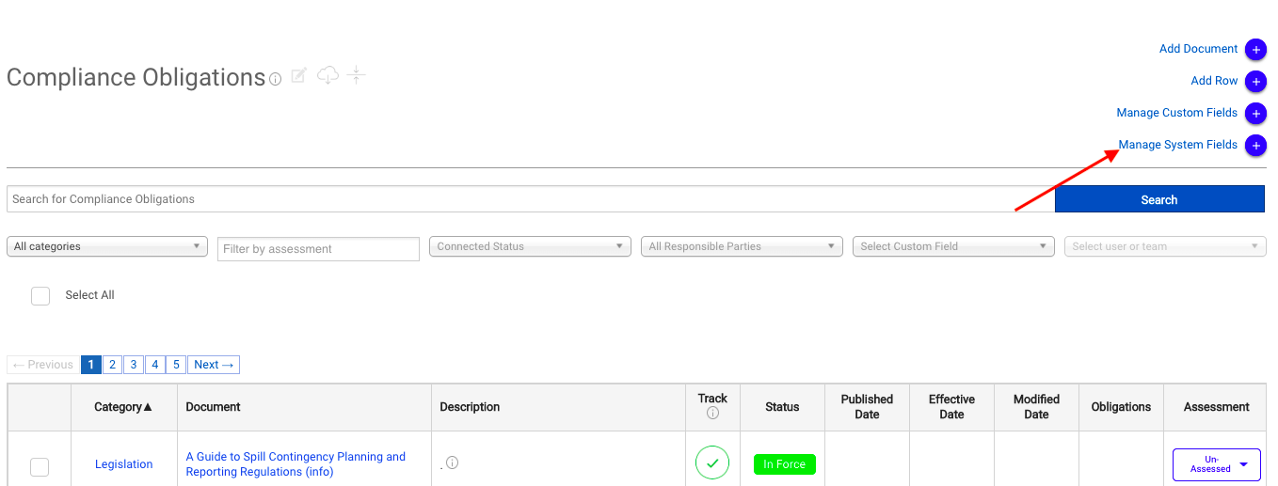This screenshot has height=486, width=1278.
Task: Click the info icon beside Compliance Obligations title
Action: tap(276, 80)
